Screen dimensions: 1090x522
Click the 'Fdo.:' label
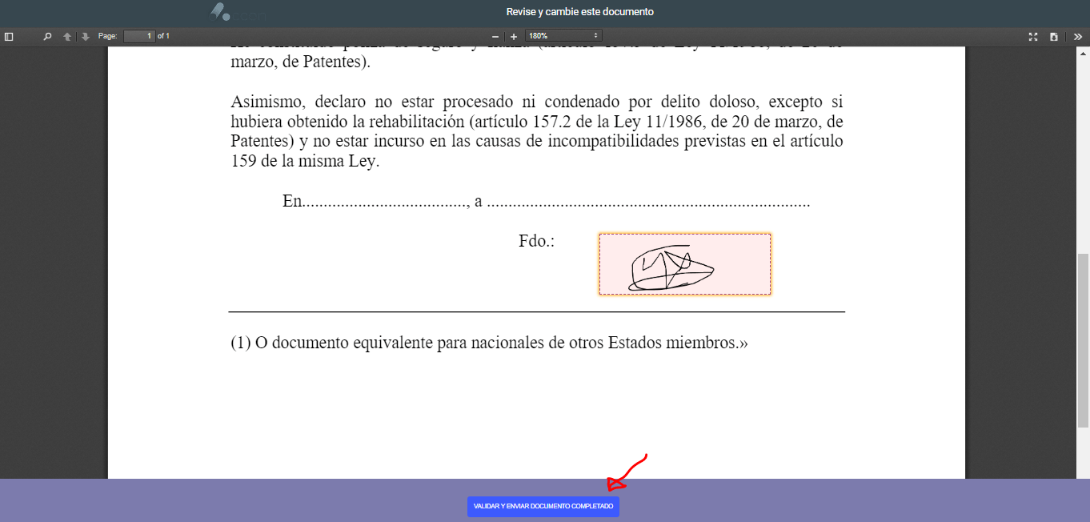(537, 241)
